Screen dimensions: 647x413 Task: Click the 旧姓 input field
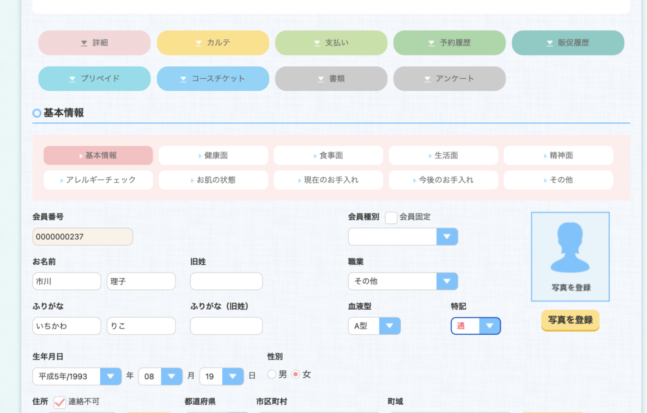[226, 281]
